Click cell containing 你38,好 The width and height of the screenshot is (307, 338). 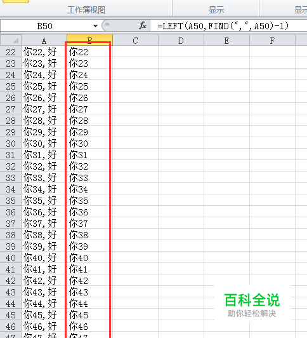click(x=44, y=234)
